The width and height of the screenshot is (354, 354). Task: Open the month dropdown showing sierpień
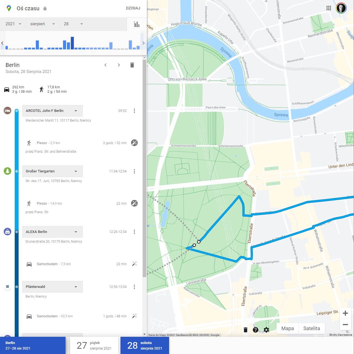point(42,24)
